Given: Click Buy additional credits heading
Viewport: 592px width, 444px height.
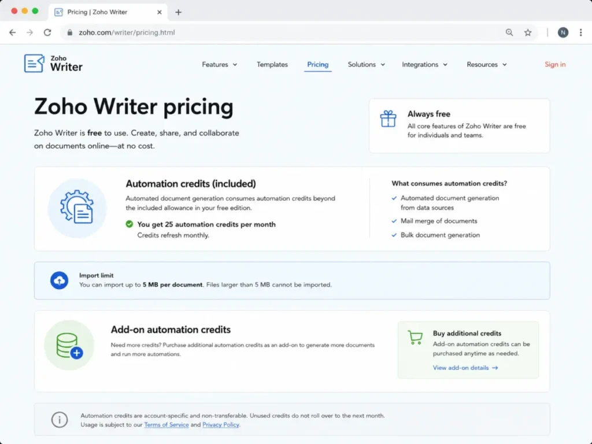Looking at the screenshot, I should (467, 334).
